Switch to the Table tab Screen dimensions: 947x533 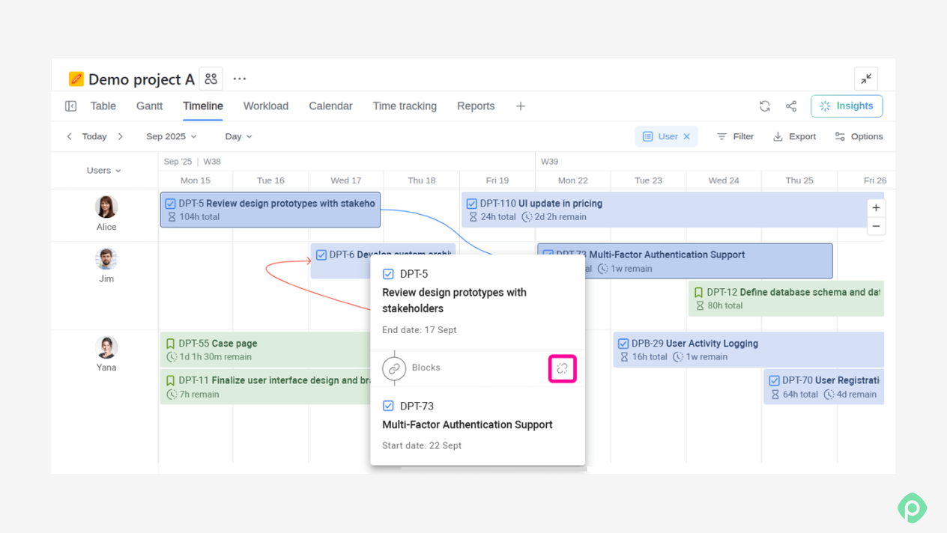coord(103,106)
